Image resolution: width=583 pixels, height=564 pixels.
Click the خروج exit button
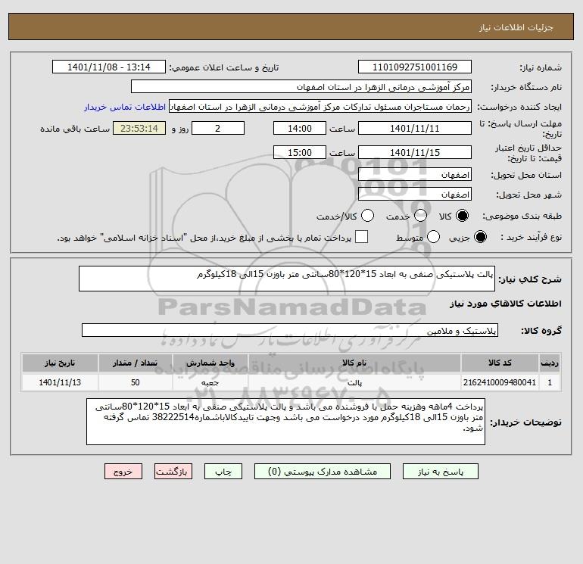pyautogui.click(x=123, y=472)
